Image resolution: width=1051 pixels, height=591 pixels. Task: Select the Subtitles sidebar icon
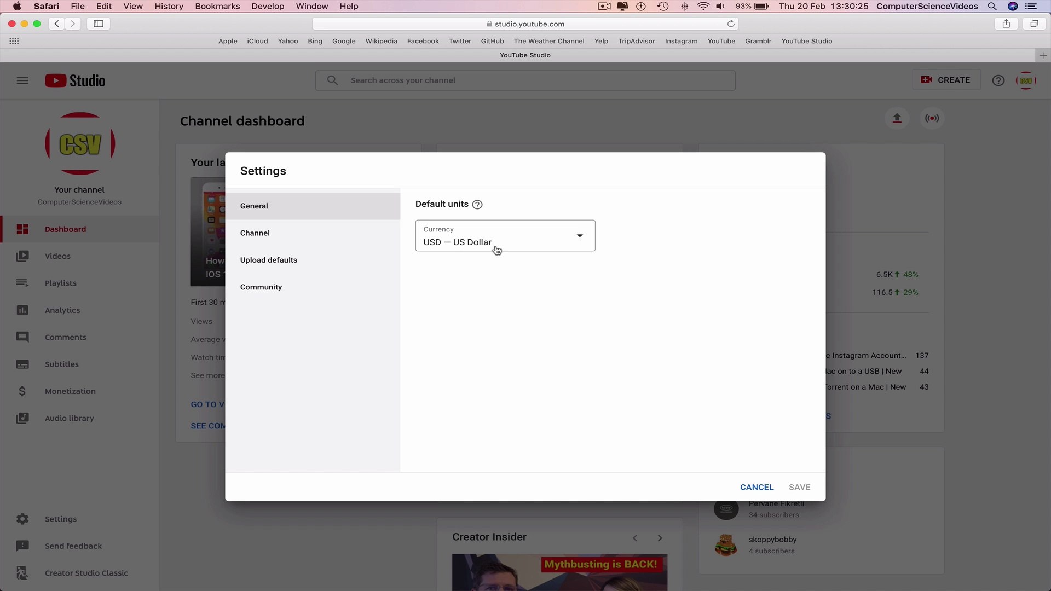[x=22, y=364]
